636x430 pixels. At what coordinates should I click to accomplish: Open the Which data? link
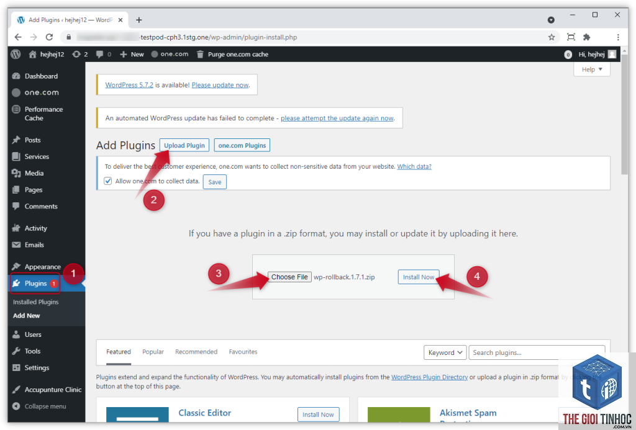coord(414,166)
